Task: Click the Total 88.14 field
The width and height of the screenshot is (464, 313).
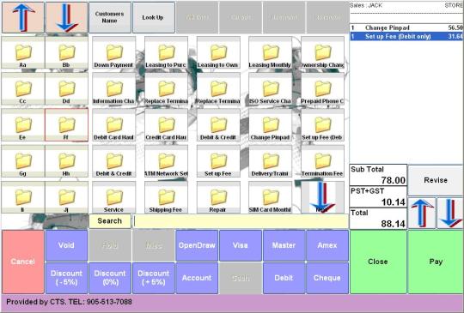Action: (378, 219)
